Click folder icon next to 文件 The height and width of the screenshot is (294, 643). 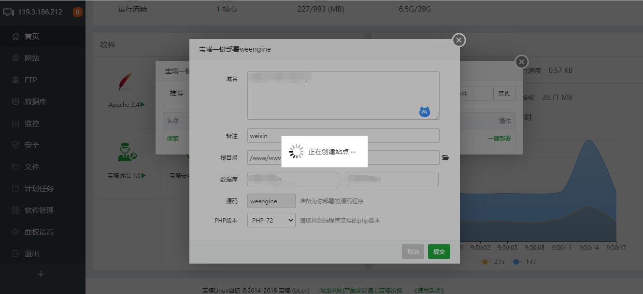[x=15, y=167]
